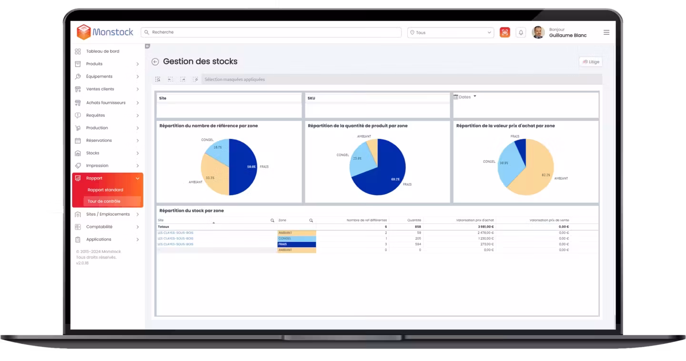The width and height of the screenshot is (686, 361).
Task: Click the search icon in Site column header
Action: pyautogui.click(x=272, y=221)
